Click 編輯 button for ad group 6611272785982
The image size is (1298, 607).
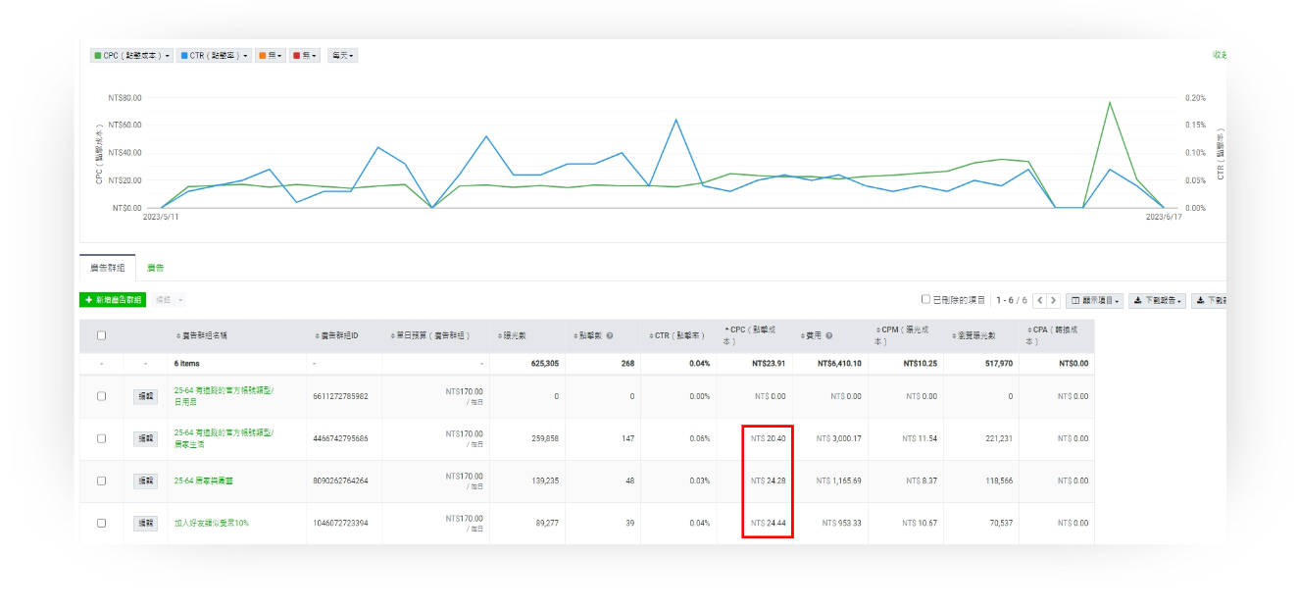point(145,396)
